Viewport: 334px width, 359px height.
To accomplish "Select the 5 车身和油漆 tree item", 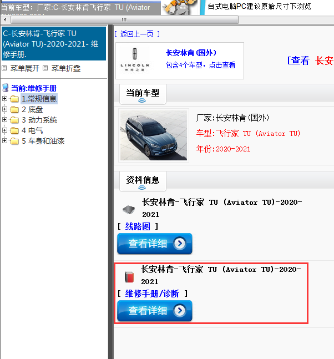I will click(43, 141).
